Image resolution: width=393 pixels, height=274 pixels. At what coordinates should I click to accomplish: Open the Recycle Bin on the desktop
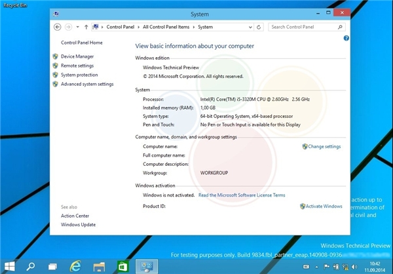[x=15, y=5]
